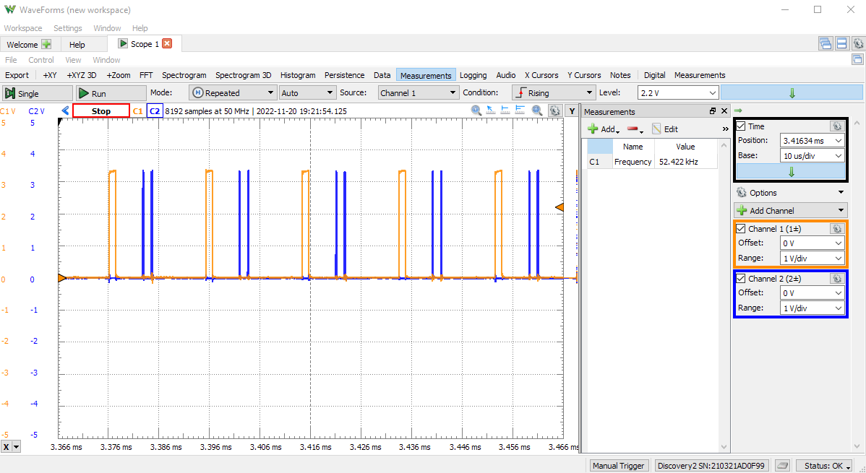
Task: Open Channel 2 Range dropdown
Action: [x=812, y=308]
